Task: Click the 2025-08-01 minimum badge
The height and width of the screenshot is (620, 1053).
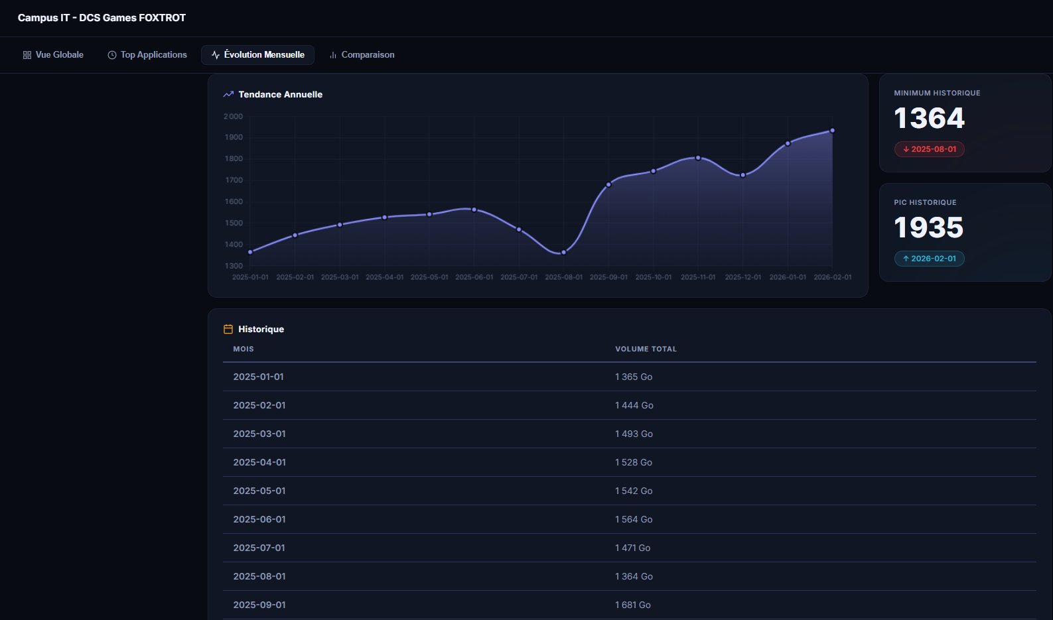Action: 930,149
